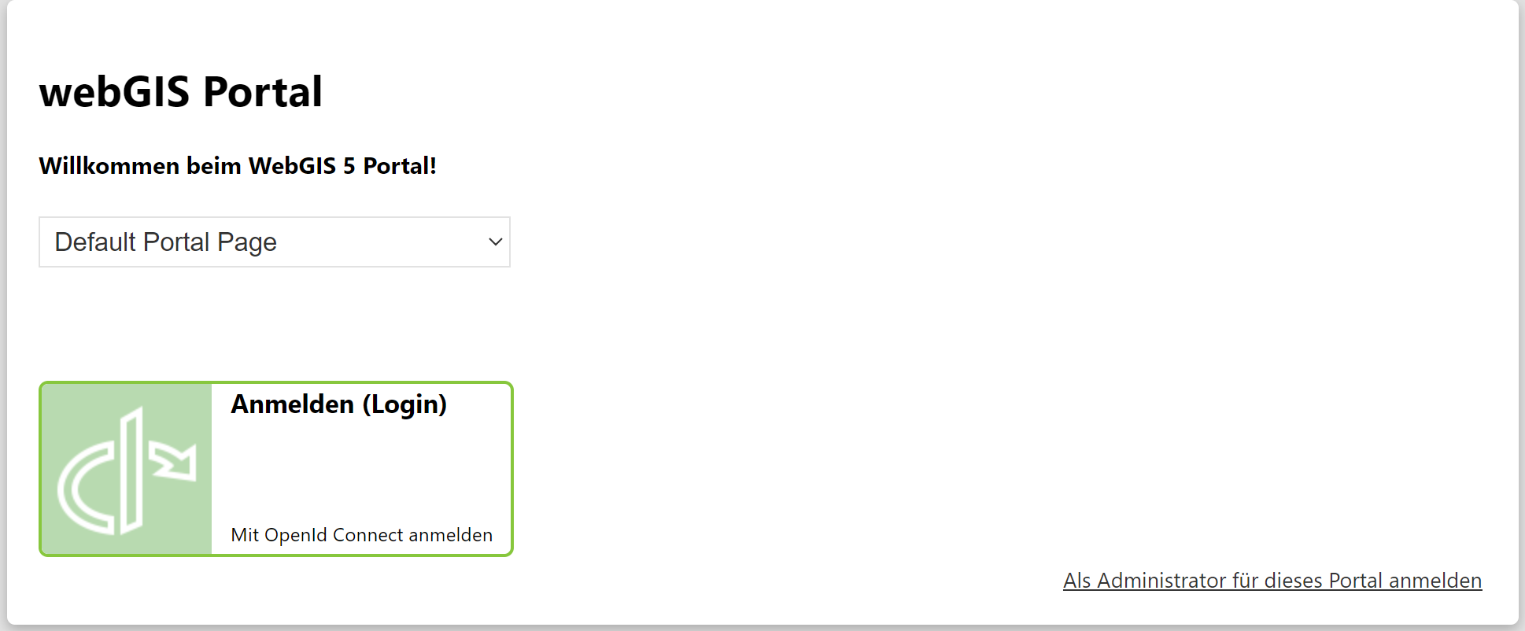
Task: Open the Anmelden (Login) tile
Action: [x=276, y=469]
